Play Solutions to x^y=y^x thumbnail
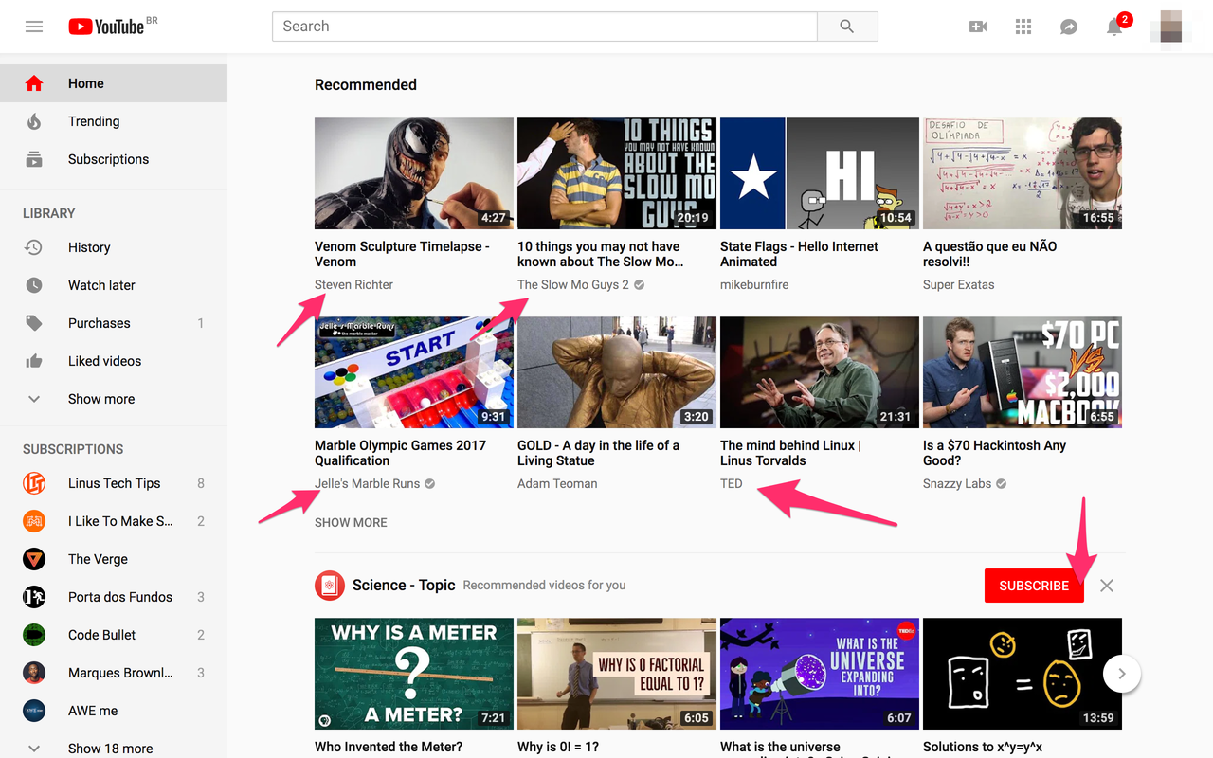The width and height of the screenshot is (1213, 758). coord(1023,674)
